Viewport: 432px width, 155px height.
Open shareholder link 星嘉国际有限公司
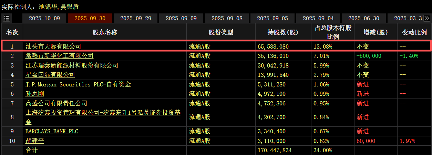coord(50,75)
